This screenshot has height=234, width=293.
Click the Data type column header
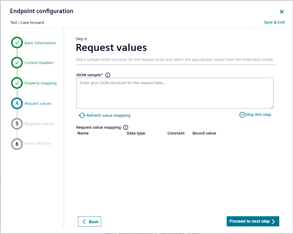click(136, 133)
